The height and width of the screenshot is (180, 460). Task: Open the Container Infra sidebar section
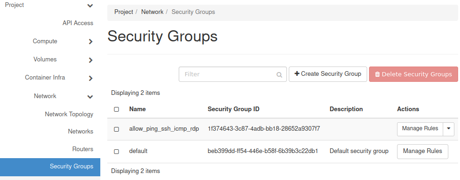(x=45, y=78)
